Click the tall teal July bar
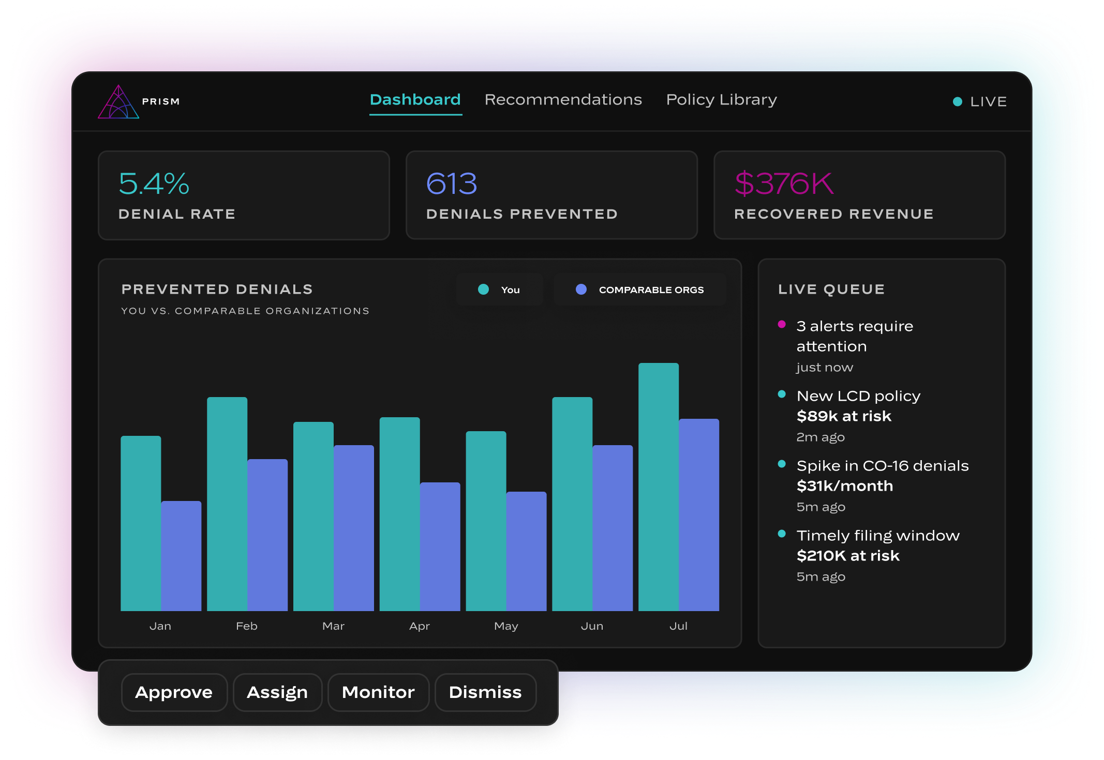 point(659,487)
